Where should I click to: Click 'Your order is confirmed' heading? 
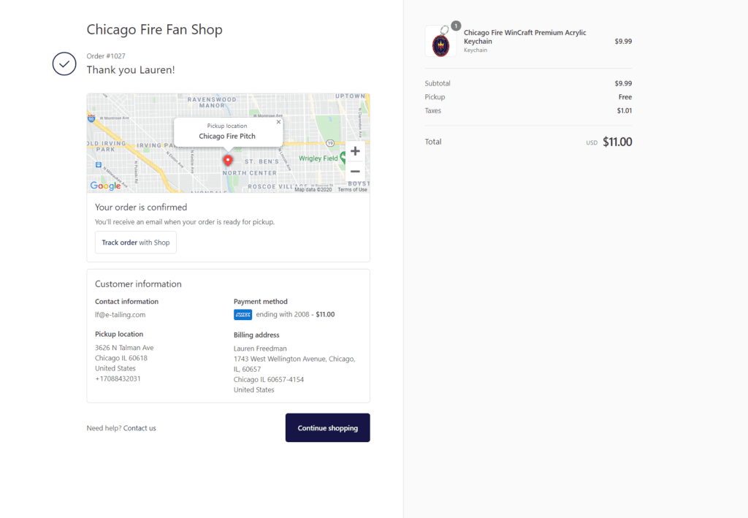click(141, 207)
